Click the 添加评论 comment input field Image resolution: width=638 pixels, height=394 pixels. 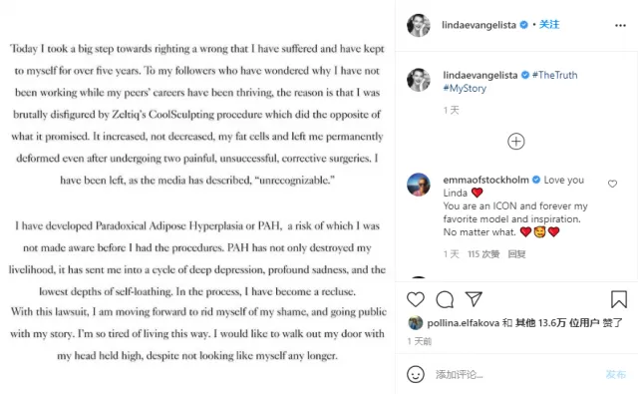tap(516, 374)
